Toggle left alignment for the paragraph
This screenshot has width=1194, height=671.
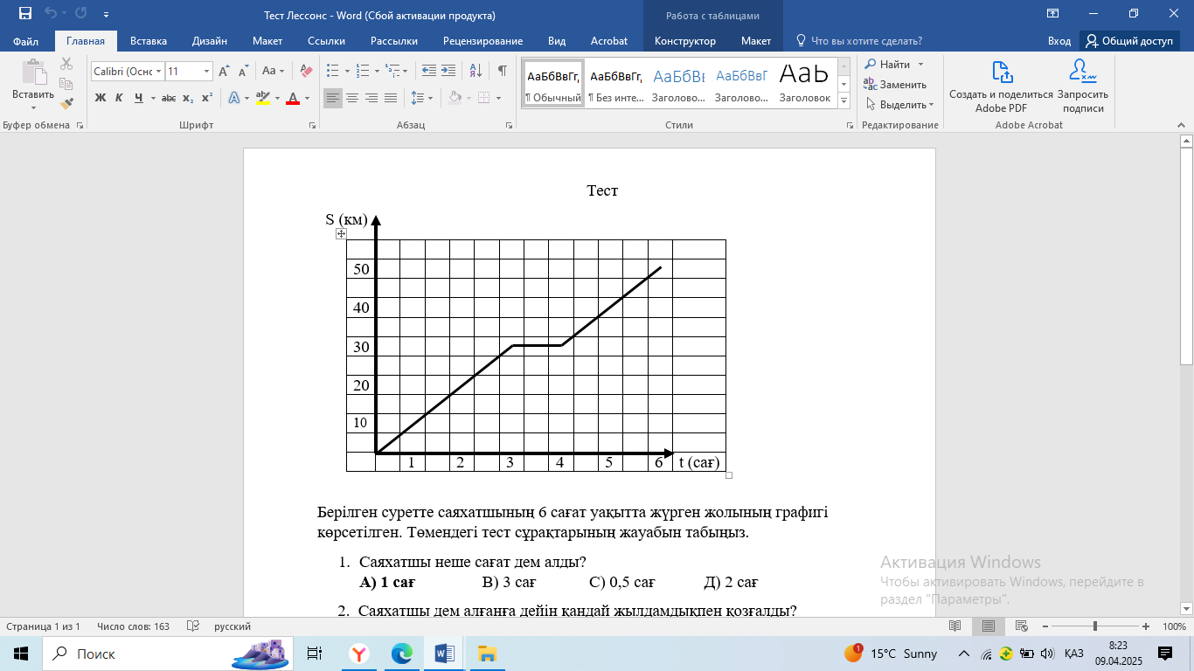pyautogui.click(x=333, y=98)
